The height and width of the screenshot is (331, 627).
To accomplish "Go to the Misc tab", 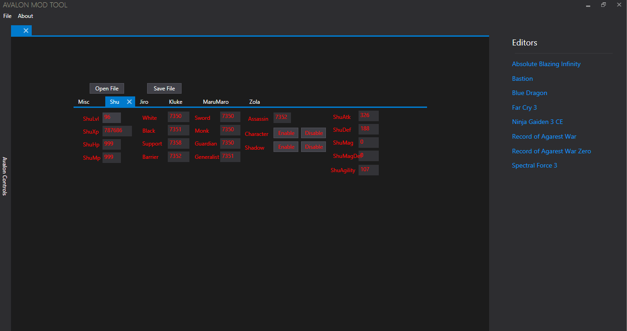I will [84, 102].
